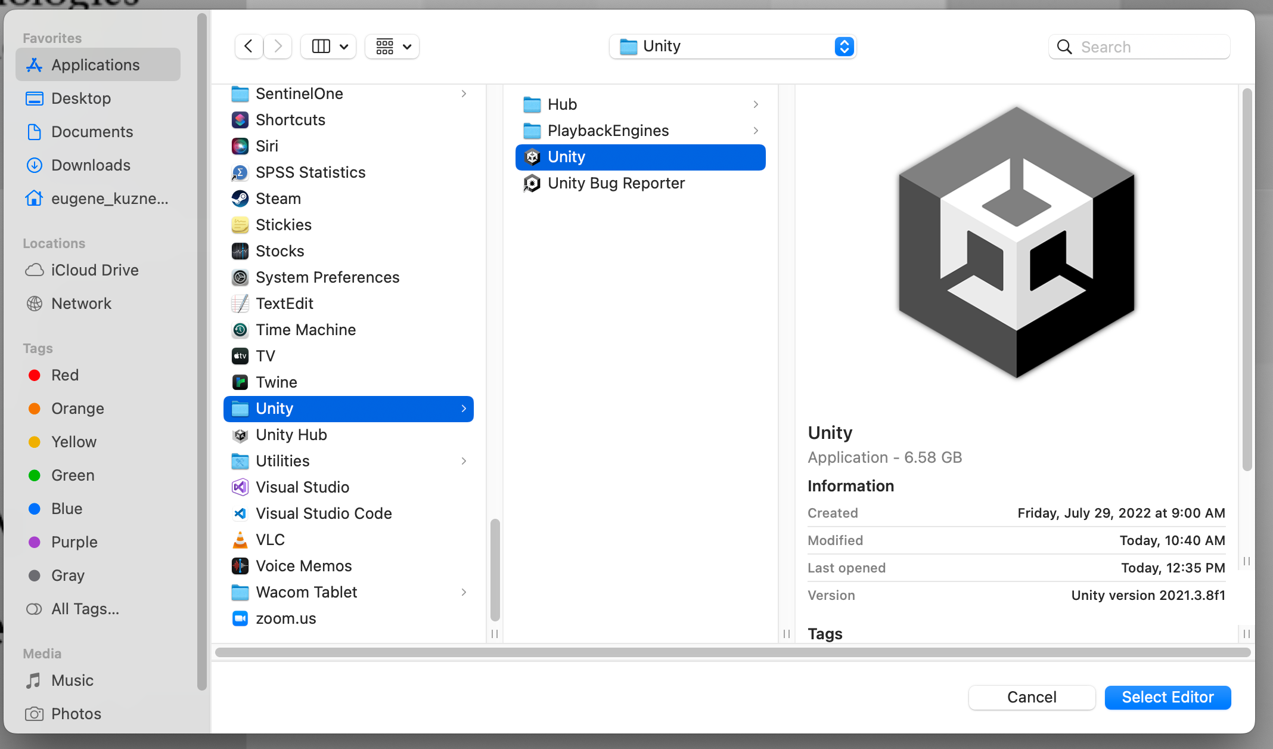1273x749 pixels.
Task: Open Downloads in the sidebar
Action: click(x=98, y=165)
